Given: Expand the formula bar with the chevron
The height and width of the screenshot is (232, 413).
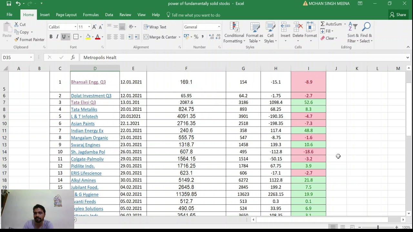Looking at the screenshot, I should pyautogui.click(x=408, y=57).
